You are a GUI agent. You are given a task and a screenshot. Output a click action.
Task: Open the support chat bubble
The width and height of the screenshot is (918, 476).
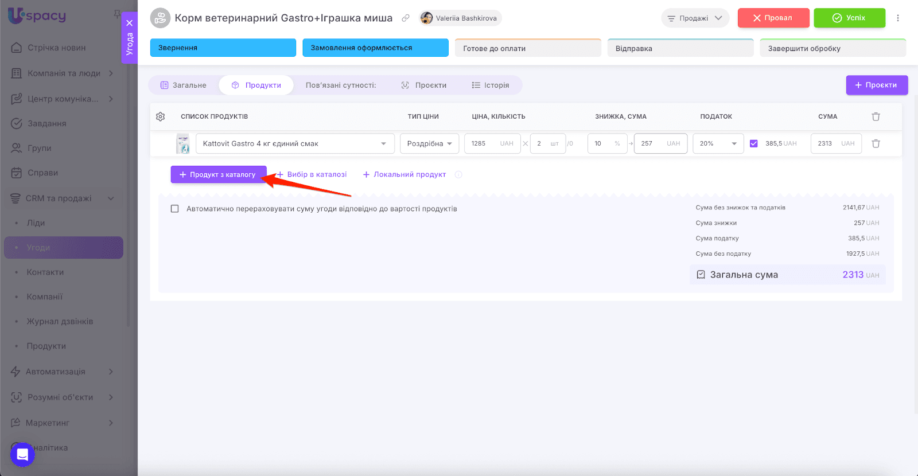pyautogui.click(x=22, y=455)
